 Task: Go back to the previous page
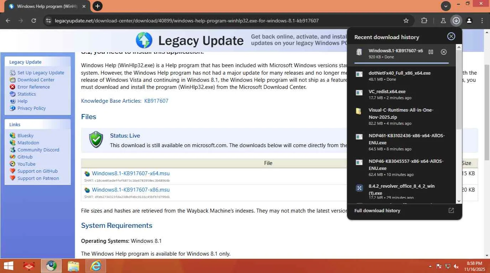coord(8,21)
